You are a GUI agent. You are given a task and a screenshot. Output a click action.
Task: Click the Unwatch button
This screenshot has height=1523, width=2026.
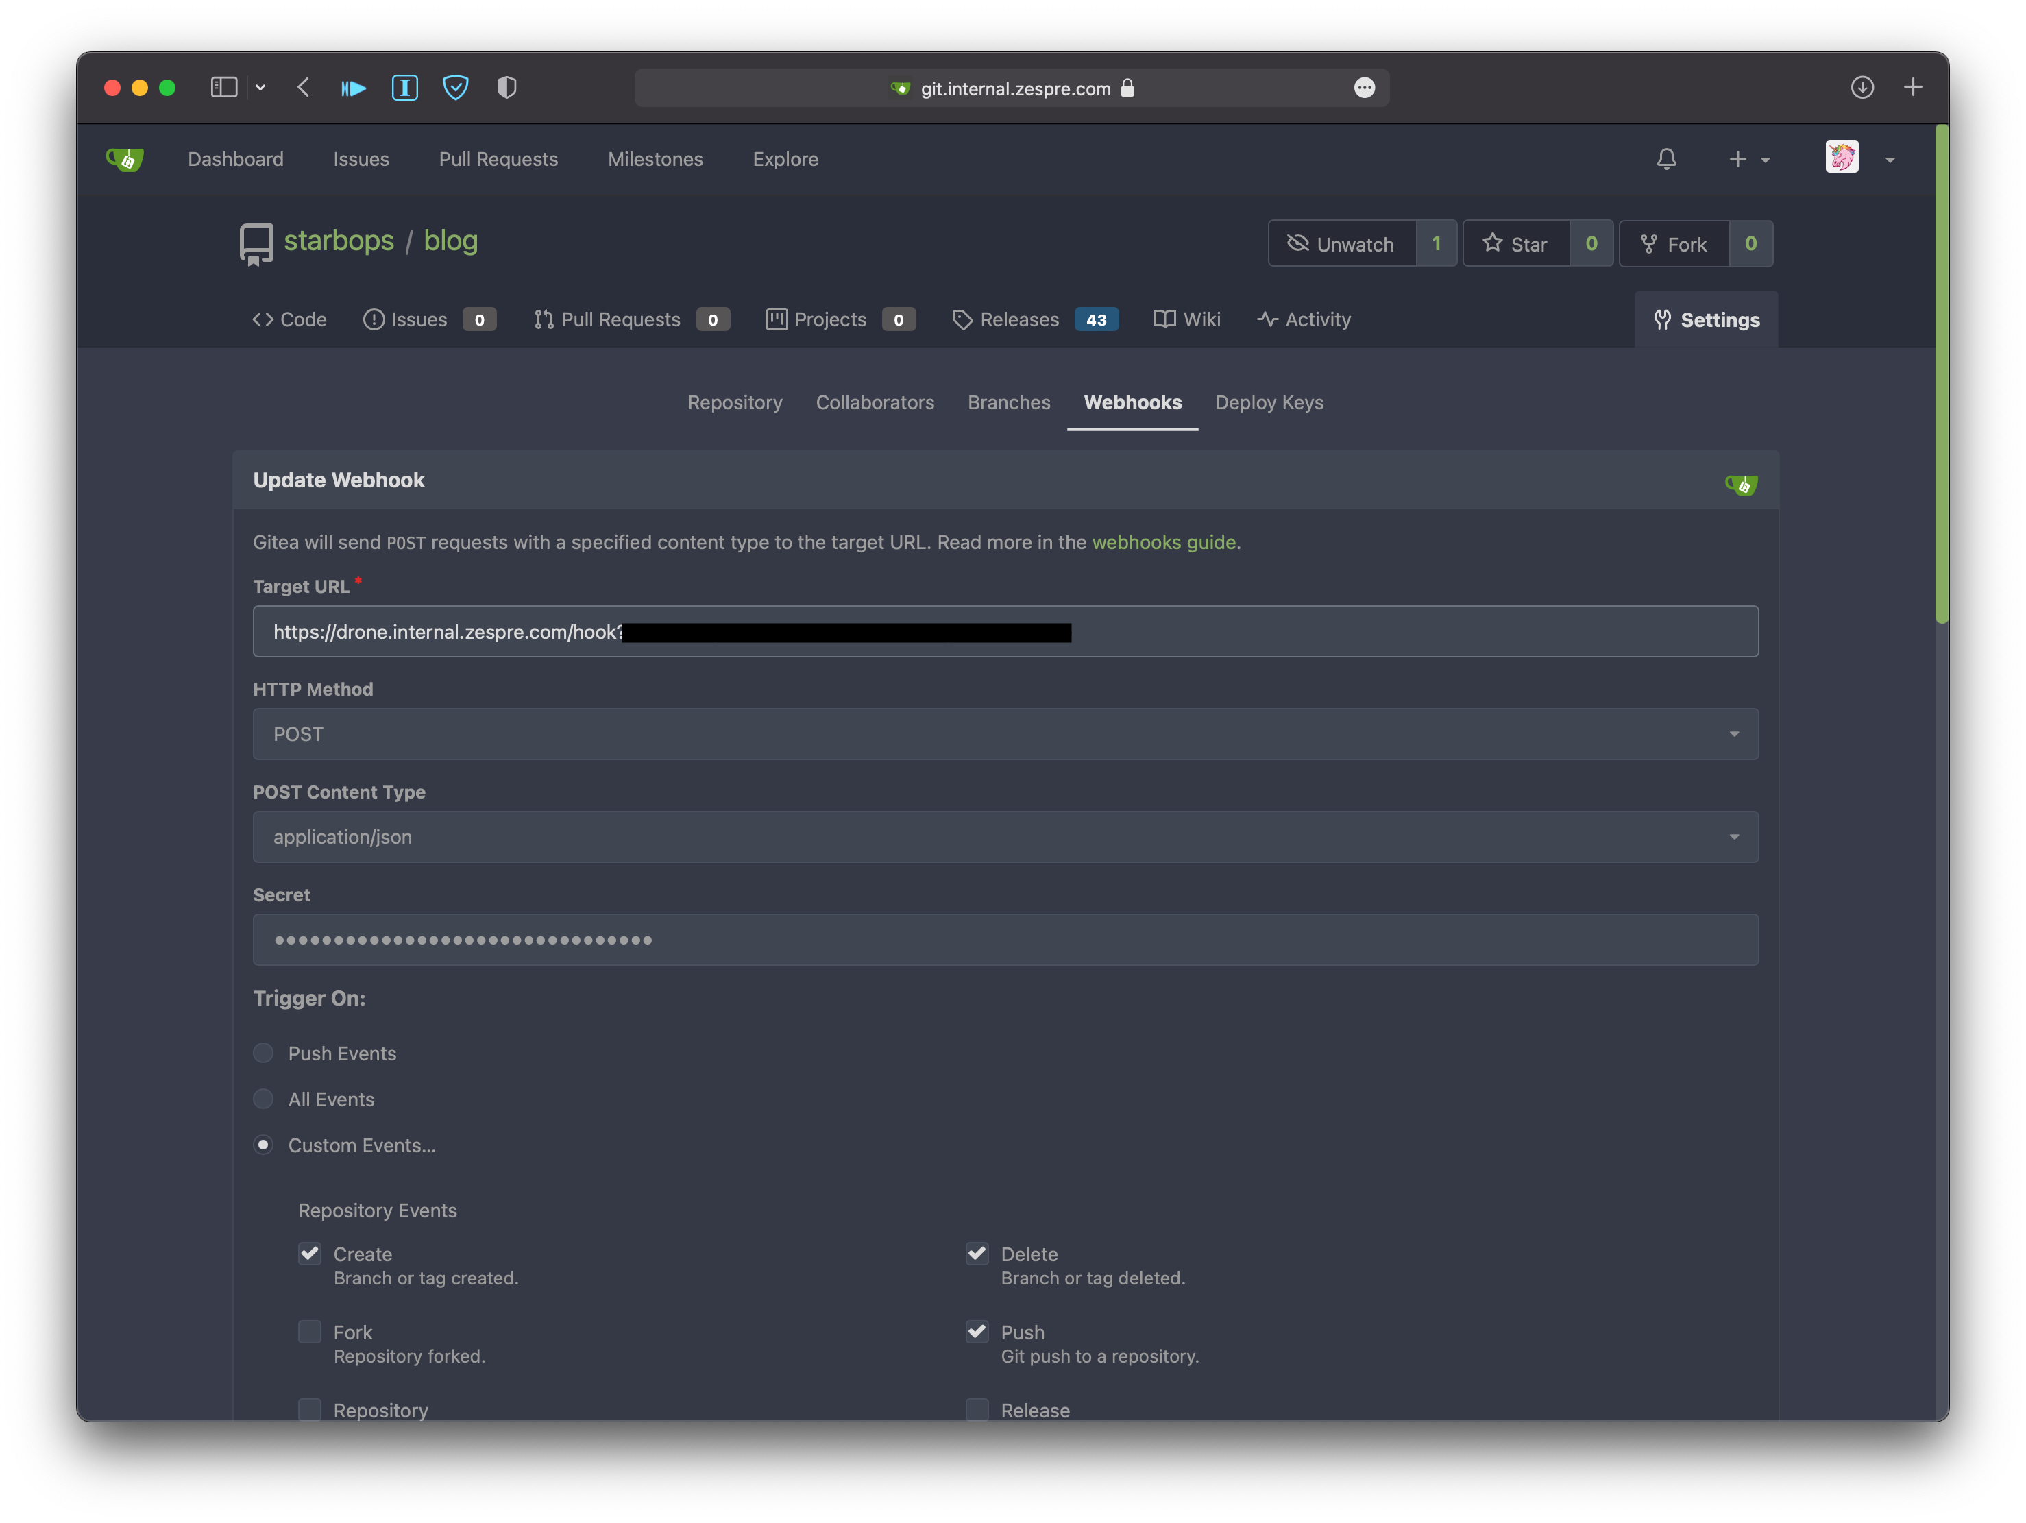(1341, 243)
